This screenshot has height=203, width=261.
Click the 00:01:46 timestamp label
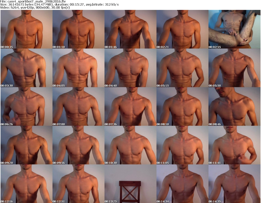[x=111, y=47]
